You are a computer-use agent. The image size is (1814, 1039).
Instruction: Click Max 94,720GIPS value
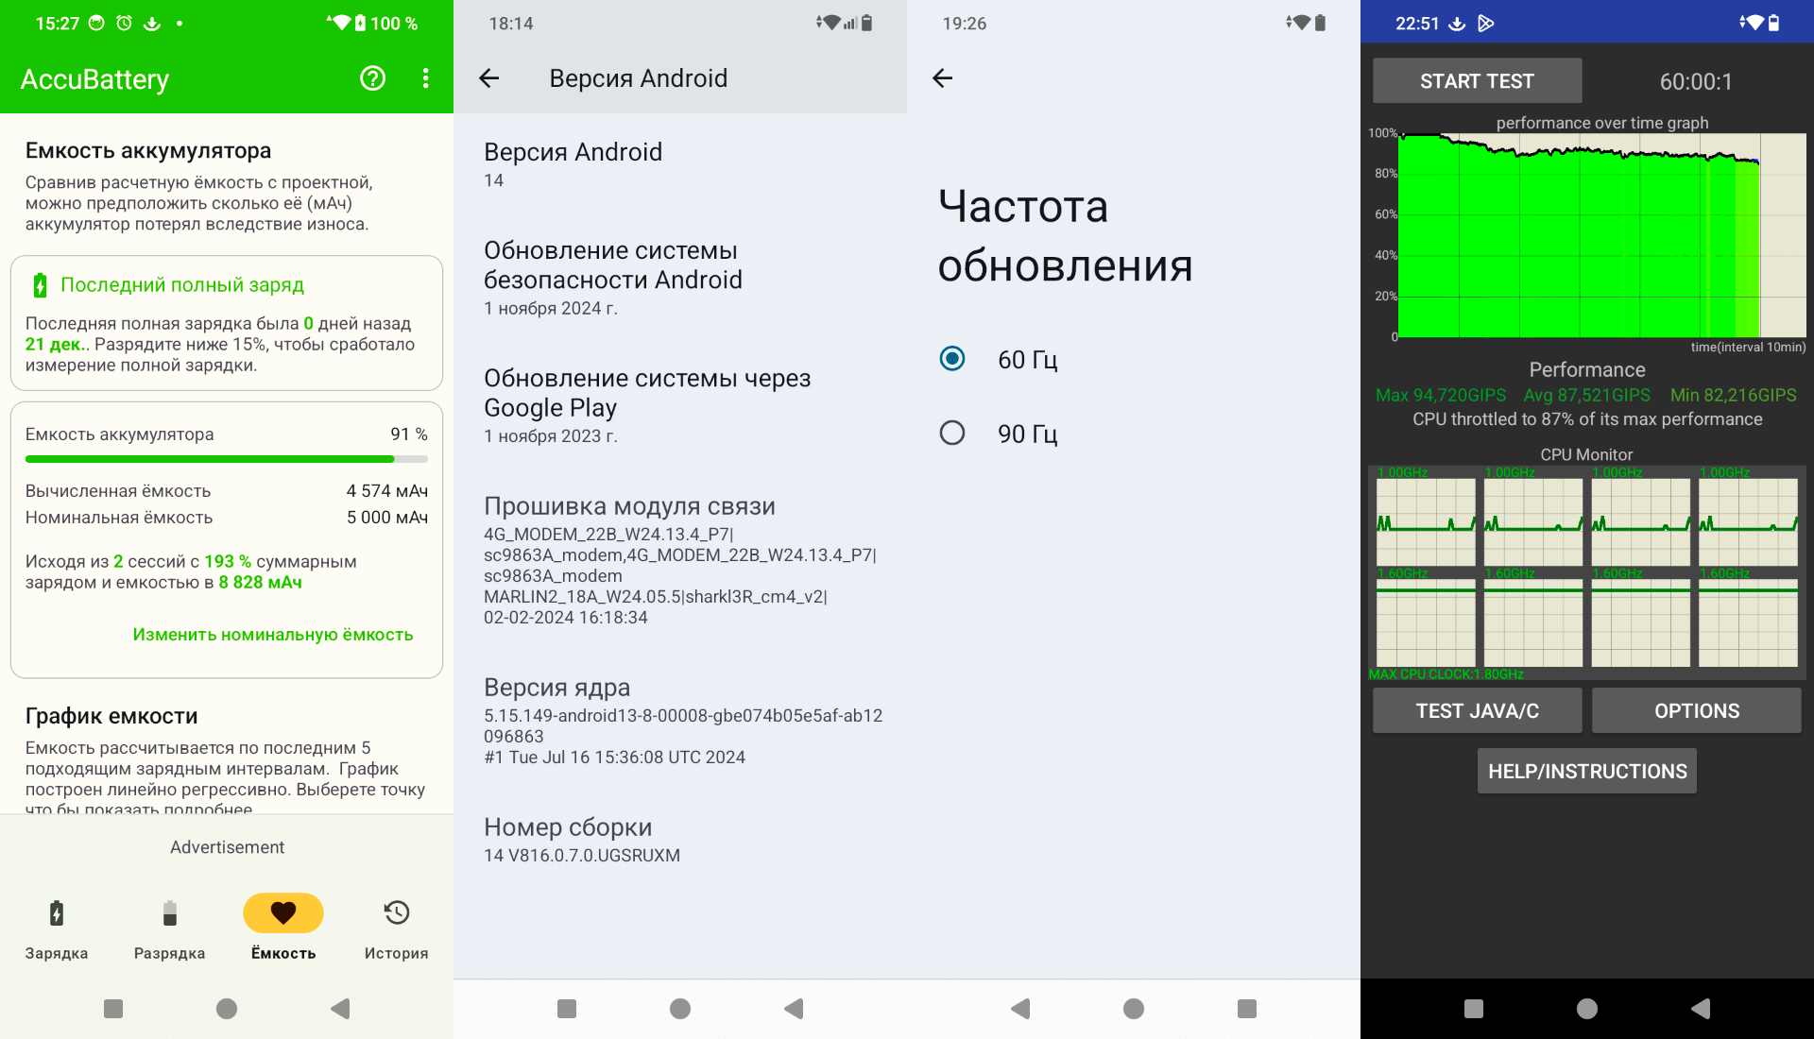tap(1441, 395)
